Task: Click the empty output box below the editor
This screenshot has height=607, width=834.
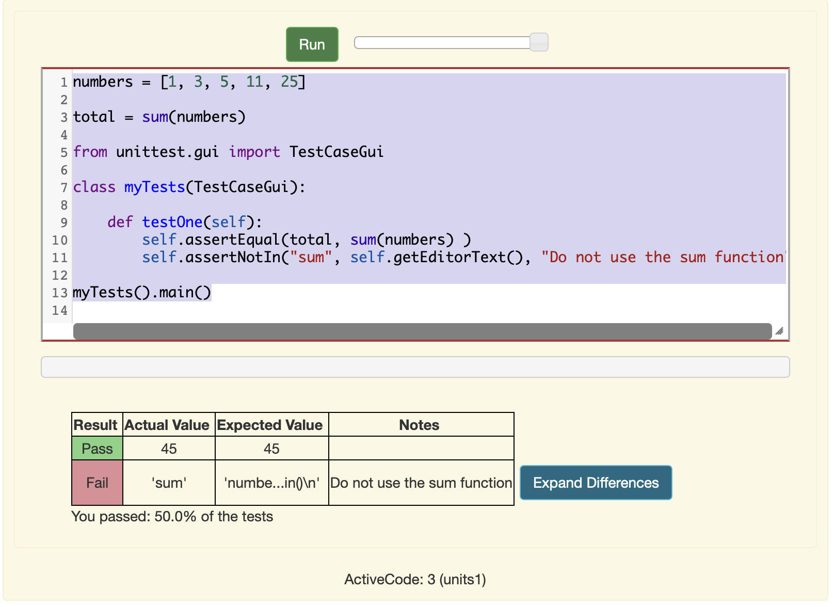Action: [x=415, y=367]
